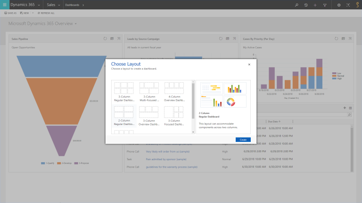Click the Low priority legend swatch

(x=334, y=73)
